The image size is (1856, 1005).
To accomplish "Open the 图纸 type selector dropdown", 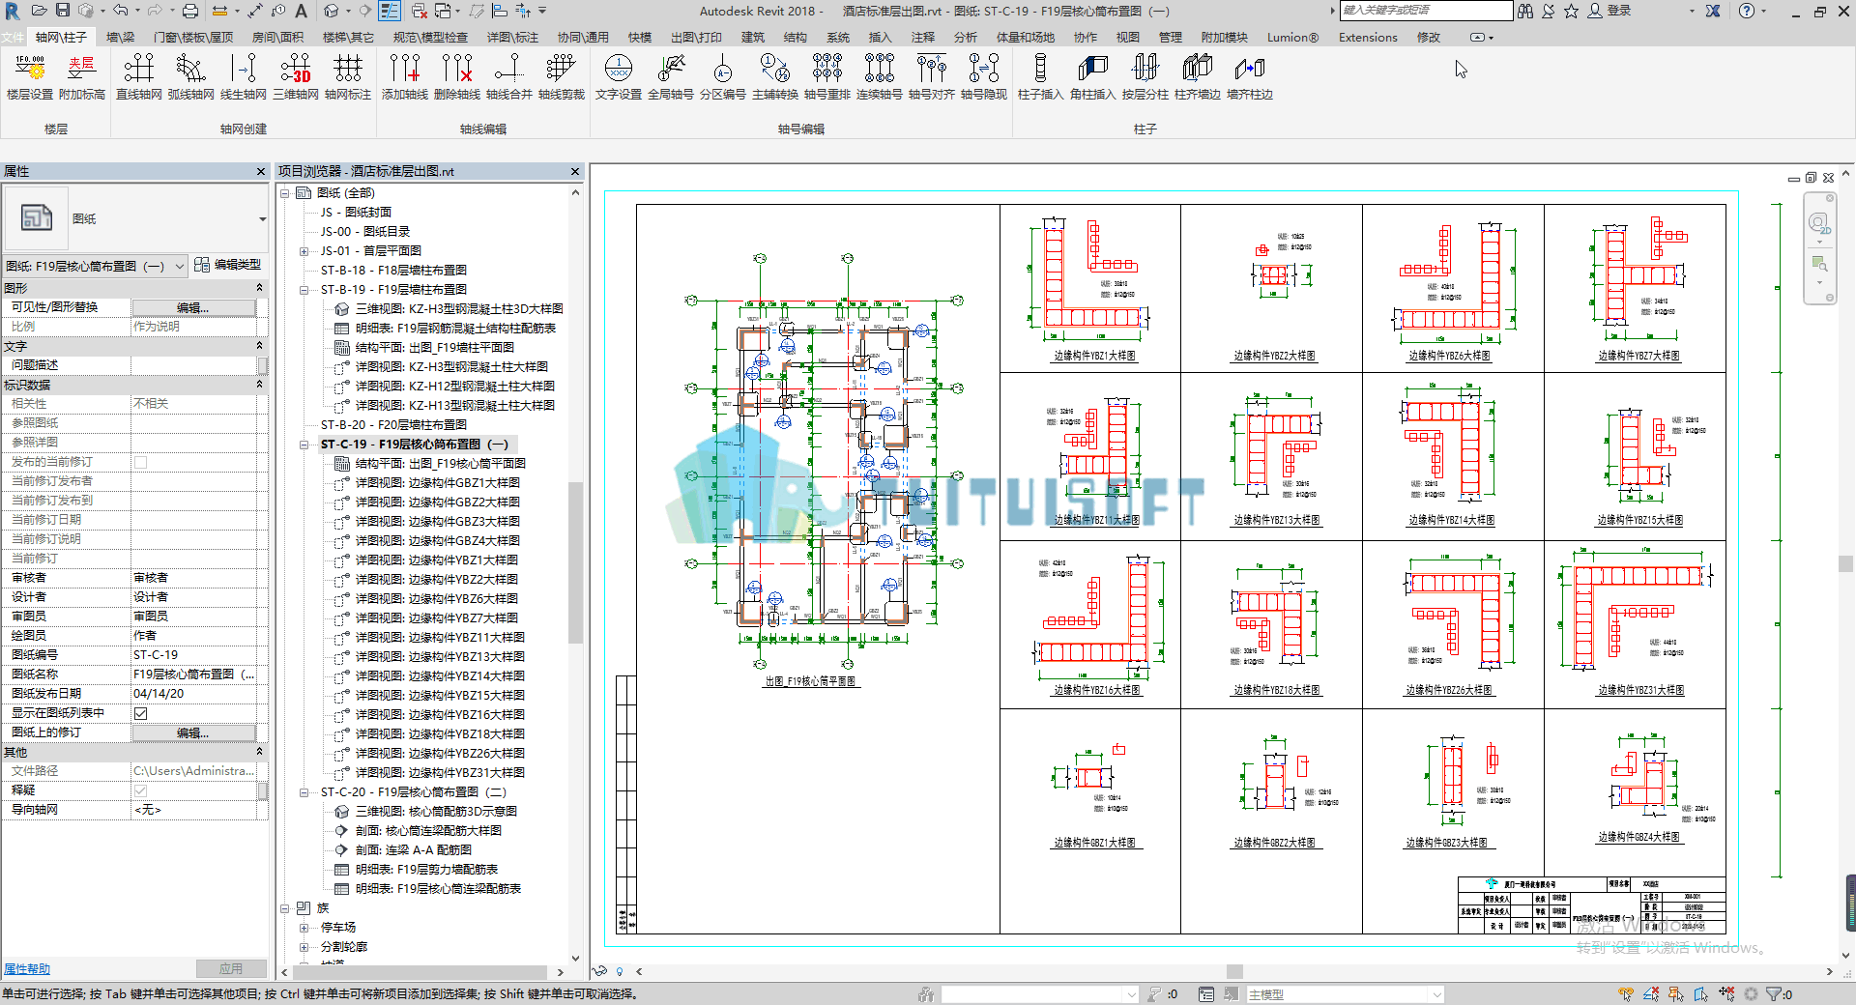I will tap(262, 219).
